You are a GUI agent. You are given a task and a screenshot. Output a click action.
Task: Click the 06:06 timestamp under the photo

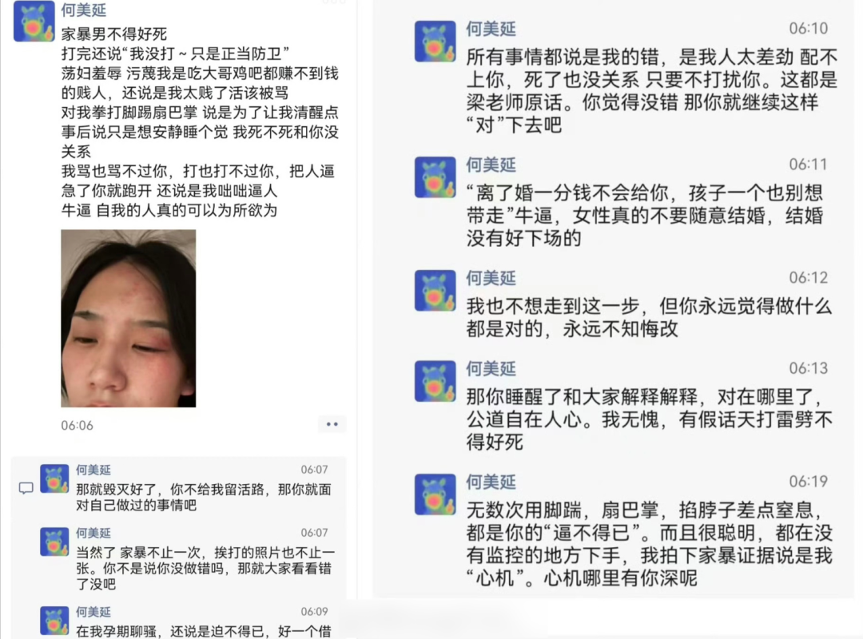[x=77, y=426]
